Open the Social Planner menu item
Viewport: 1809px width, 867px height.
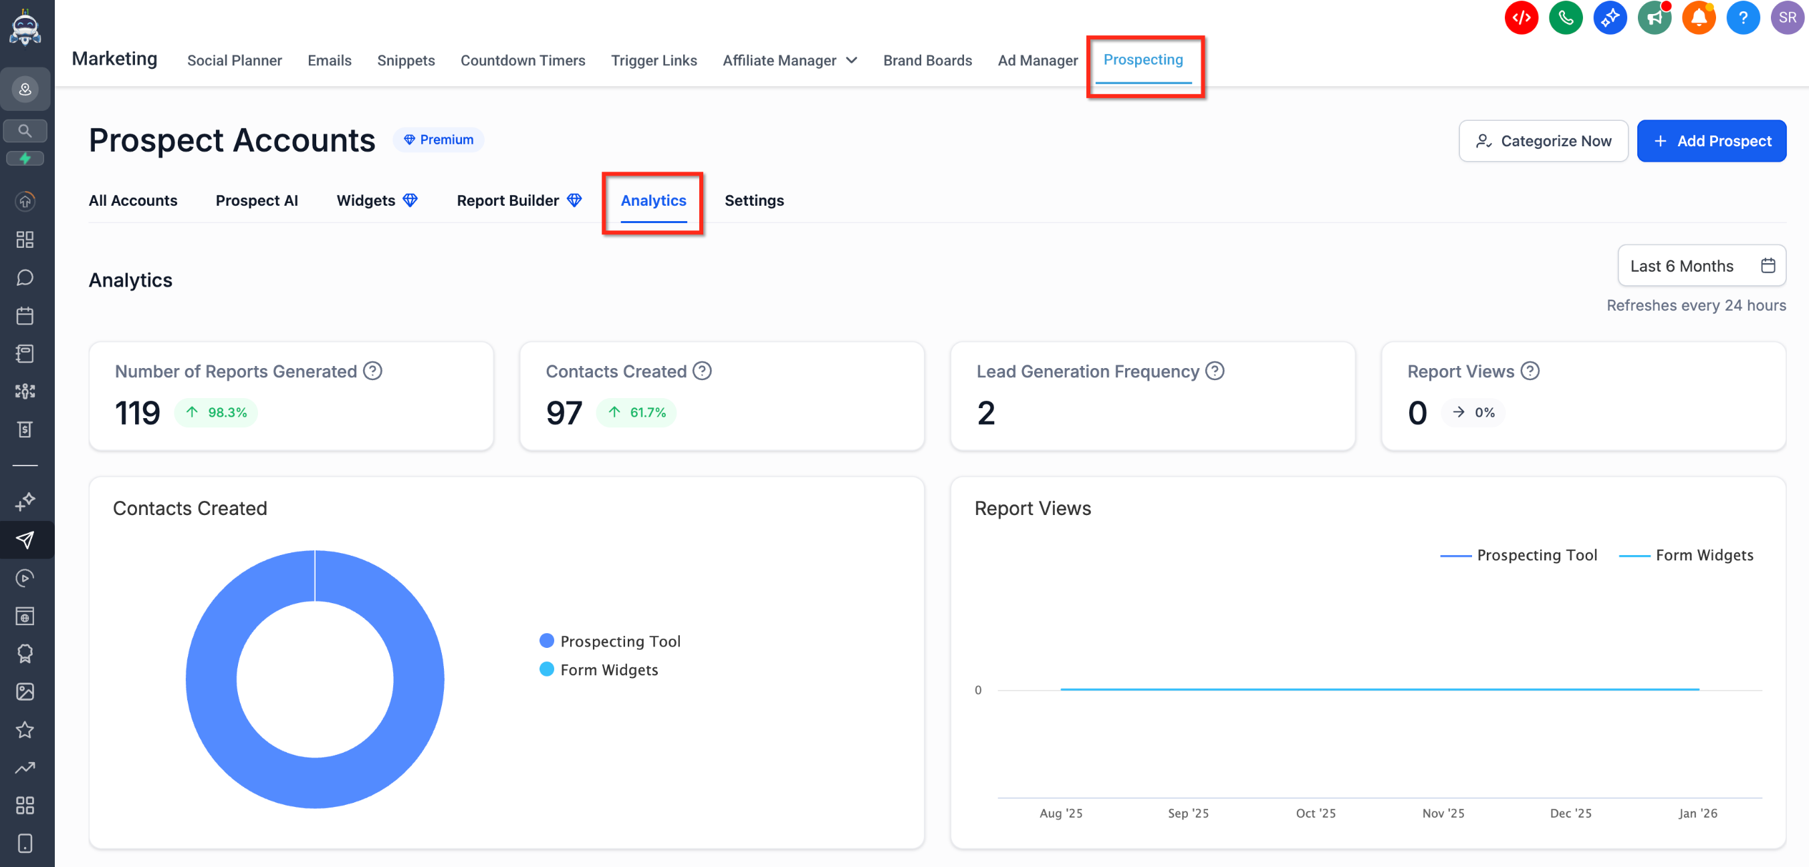pyautogui.click(x=235, y=60)
